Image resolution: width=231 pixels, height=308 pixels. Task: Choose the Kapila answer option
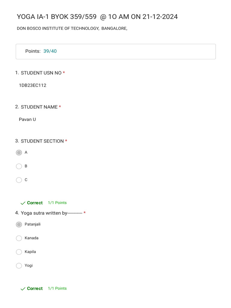tap(19, 252)
